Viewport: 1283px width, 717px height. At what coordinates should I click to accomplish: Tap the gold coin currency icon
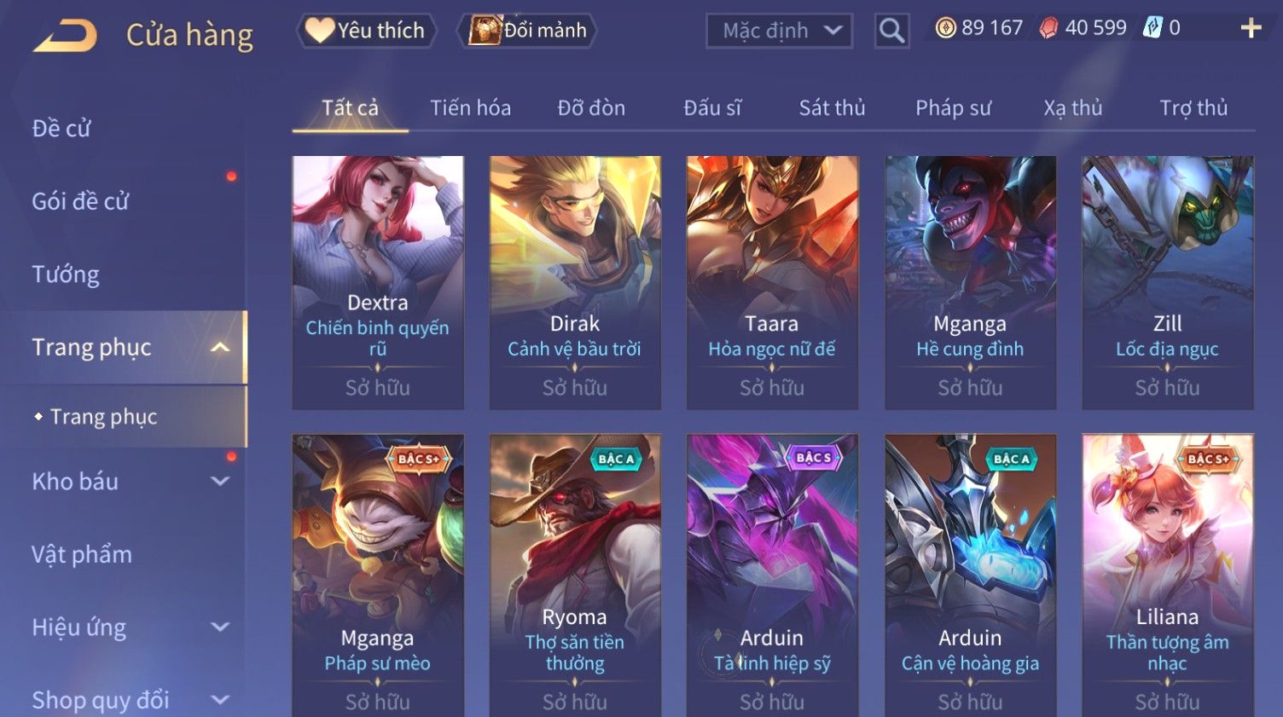946,28
